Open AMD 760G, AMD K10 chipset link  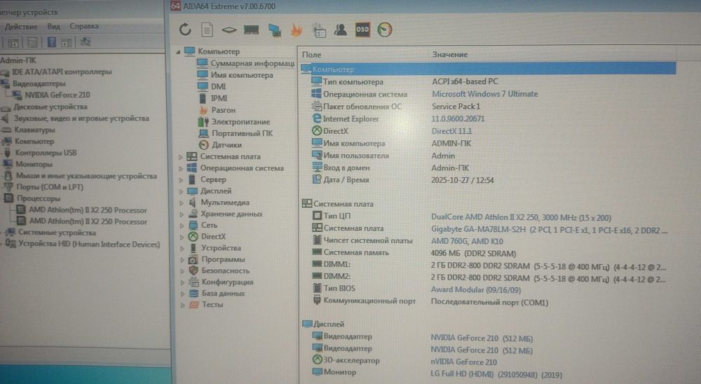click(467, 241)
